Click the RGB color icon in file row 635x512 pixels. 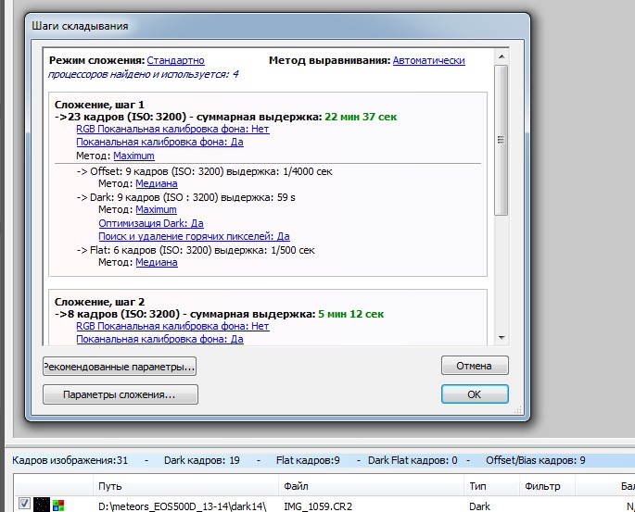[58, 505]
